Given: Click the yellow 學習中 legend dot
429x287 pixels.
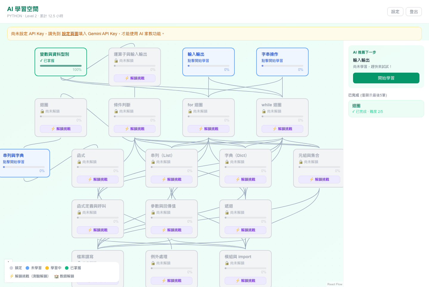Looking at the screenshot, I should pyautogui.click(x=47, y=268).
